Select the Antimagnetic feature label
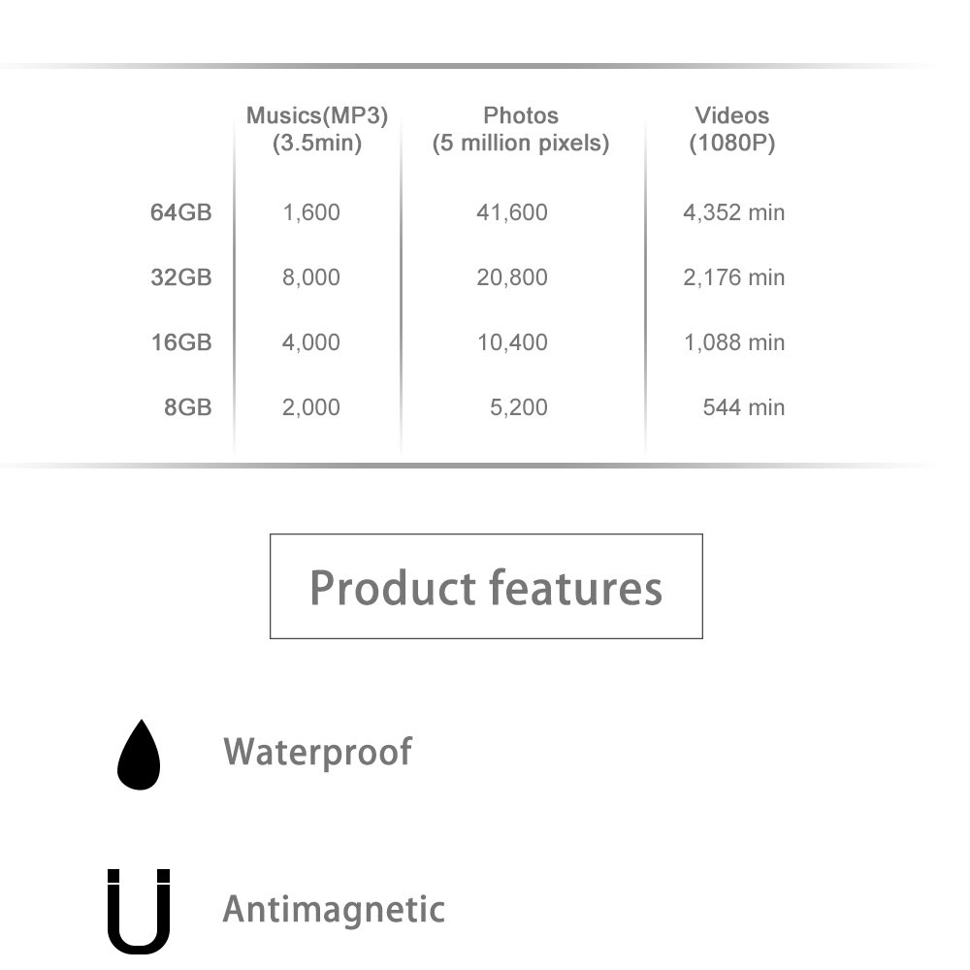Screen dimensions: 970x970 334,910
